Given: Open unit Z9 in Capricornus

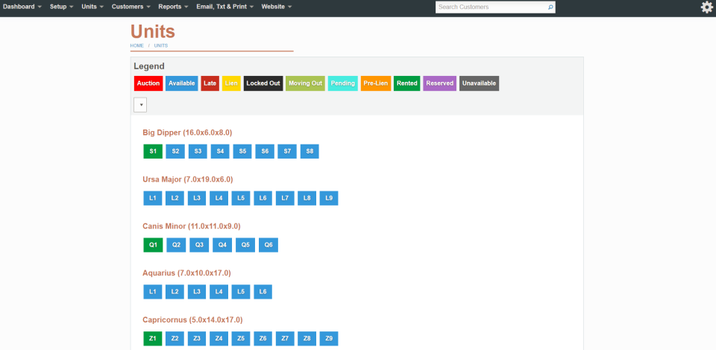Looking at the screenshot, I should pos(329,339).
